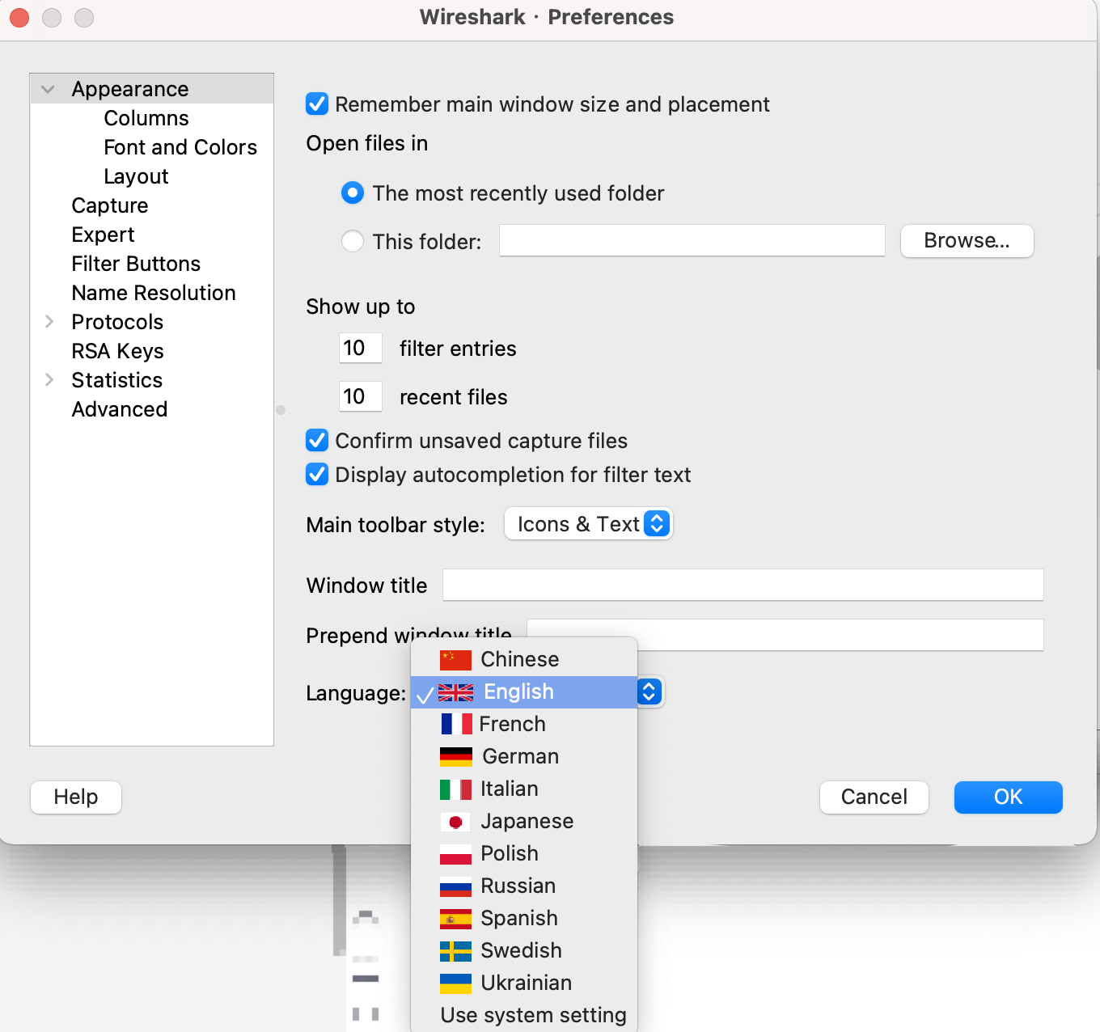Select the Polish flag icon
Viewport: 1100px width, 1032px height.
point(456,853)
